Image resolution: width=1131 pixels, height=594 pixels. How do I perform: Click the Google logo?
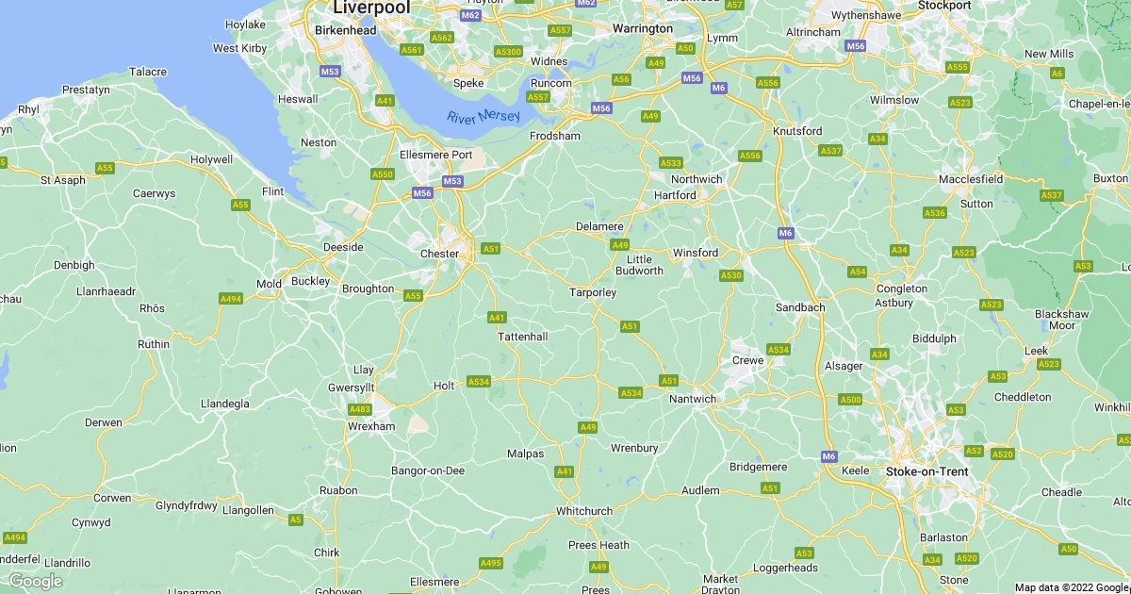click(x=34, y=581)
